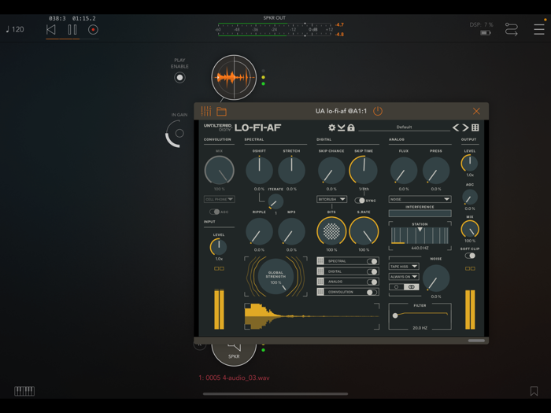Image resolution: width=551 pixels, height=413 pixels.
Task: Pause the transport playback
Action: pos(72,30)
